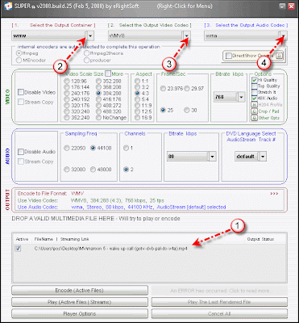The image size is (299, 323).
Task: Click the Encode (Active Files) button
Action: (80, 291)
